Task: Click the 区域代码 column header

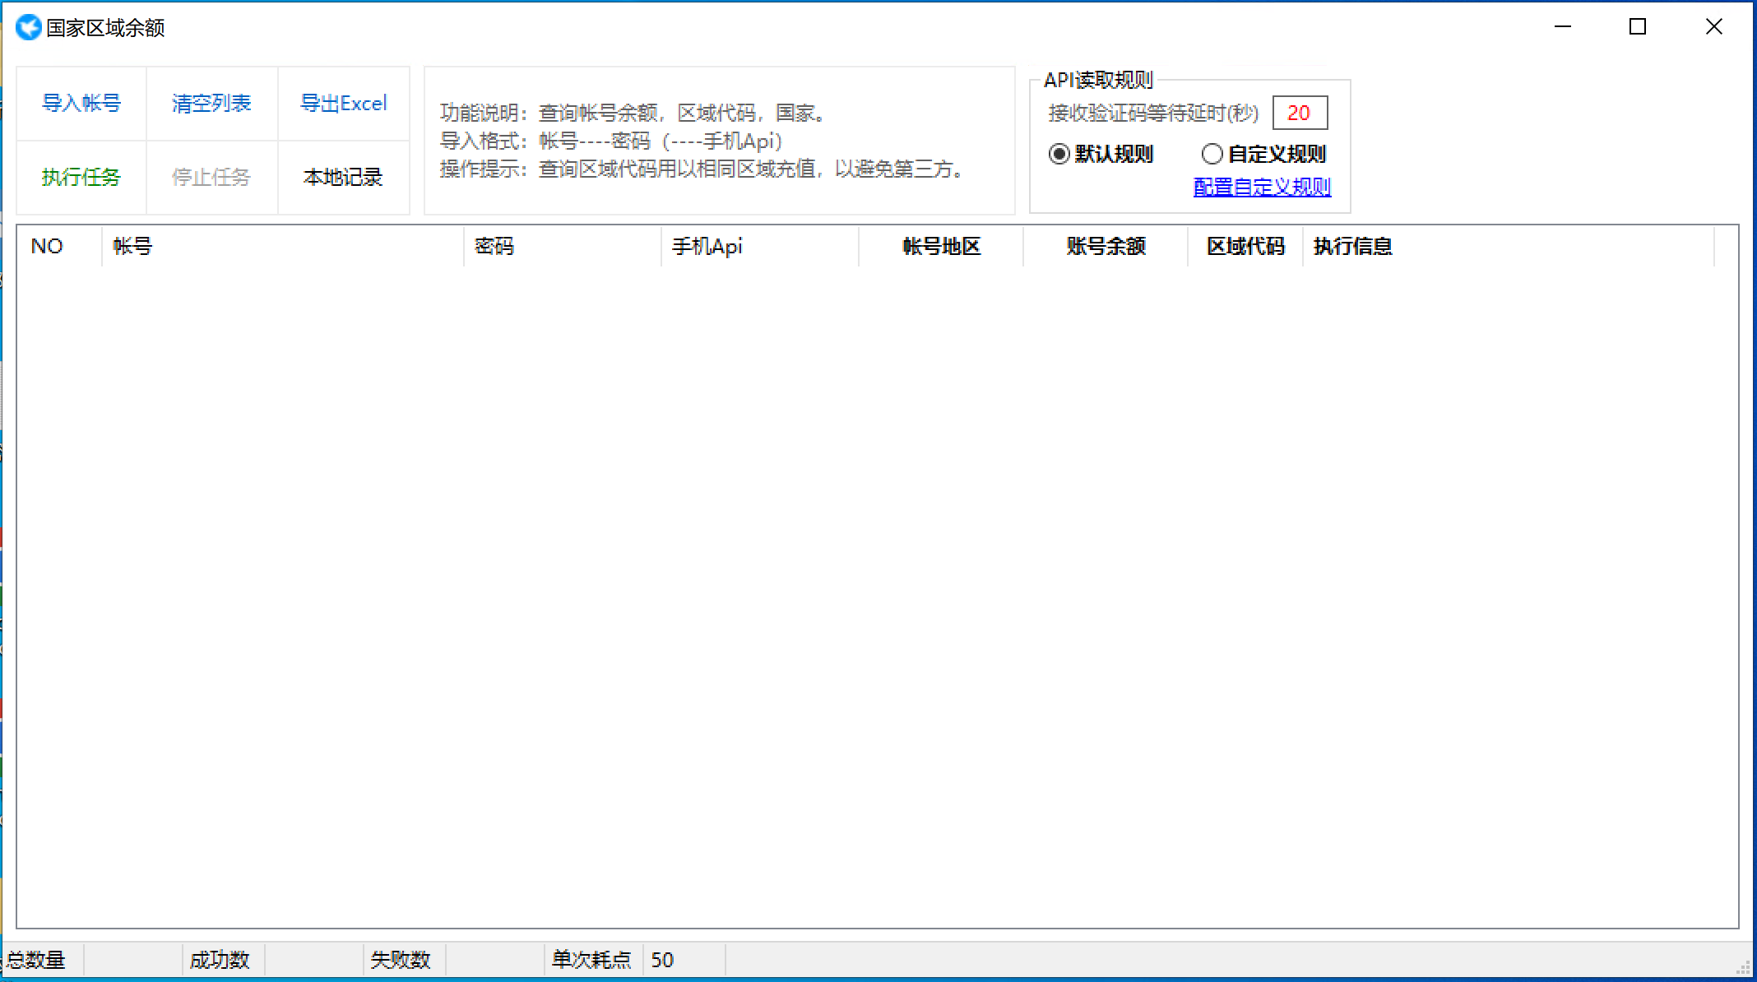Action: point(1245,246)
